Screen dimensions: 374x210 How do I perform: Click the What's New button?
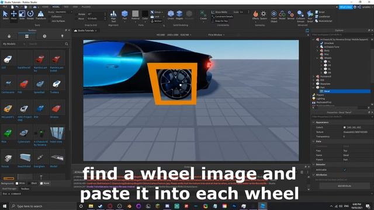(345, 7)
